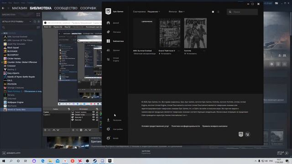Remove scene with OBS minus button

point(49,130)
